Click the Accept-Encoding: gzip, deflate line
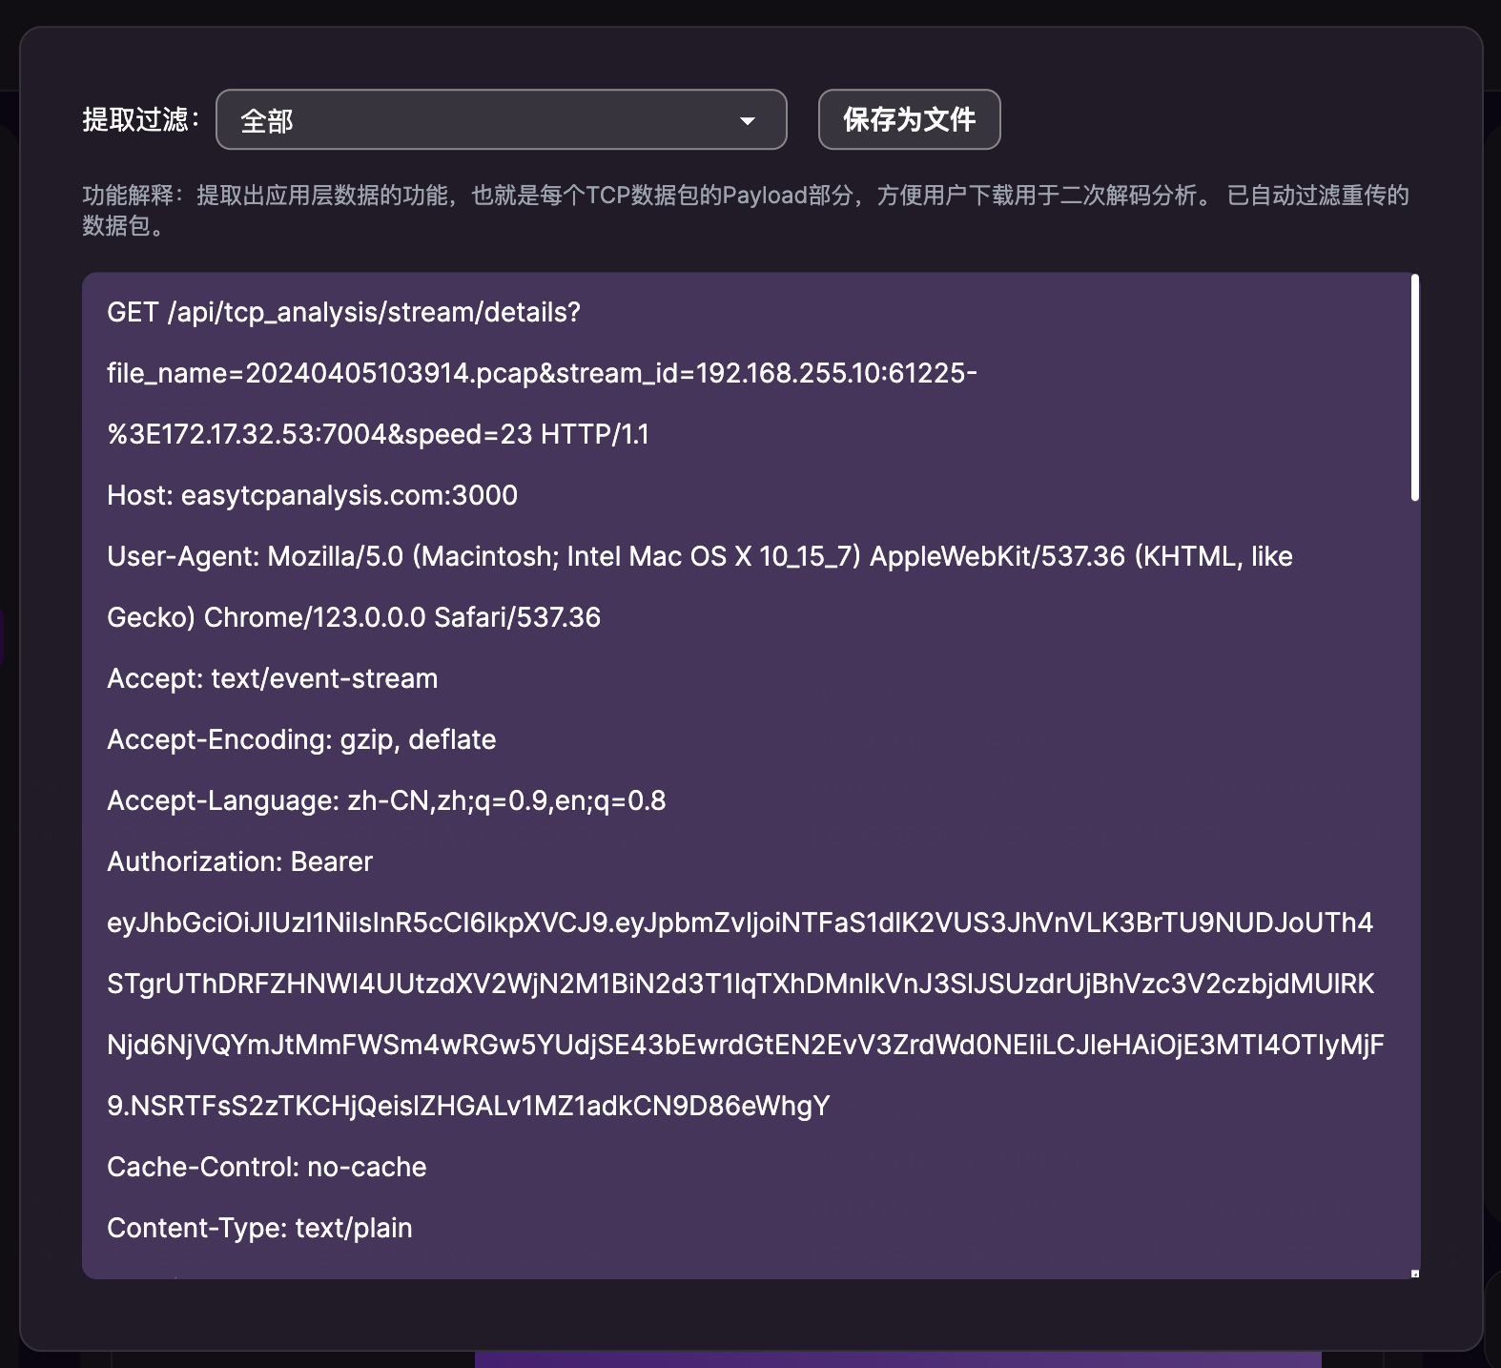Viewport: 1501px width, 1368px height. pos(301,739)
